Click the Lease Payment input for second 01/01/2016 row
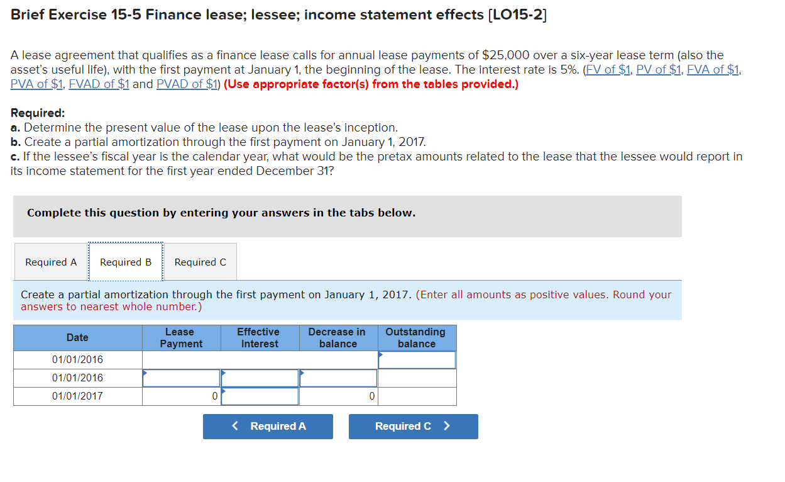The width and height of the screenshot is (785, 482). (x=181, y=378)
